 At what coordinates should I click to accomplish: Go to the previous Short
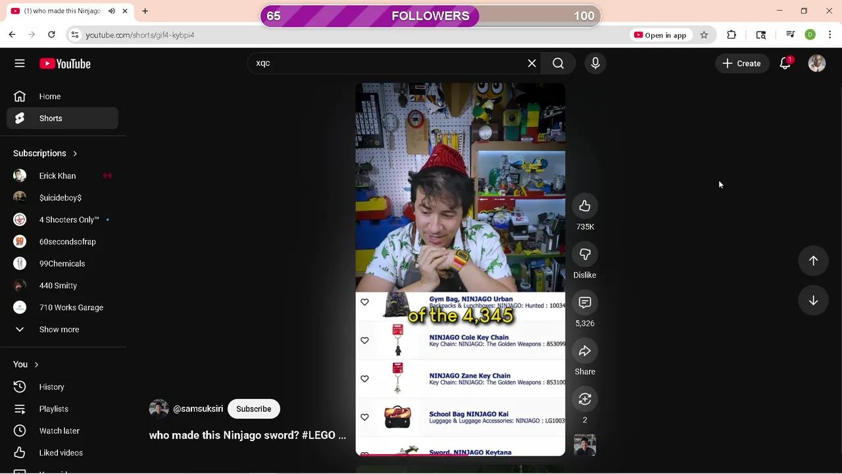(813, 261)
